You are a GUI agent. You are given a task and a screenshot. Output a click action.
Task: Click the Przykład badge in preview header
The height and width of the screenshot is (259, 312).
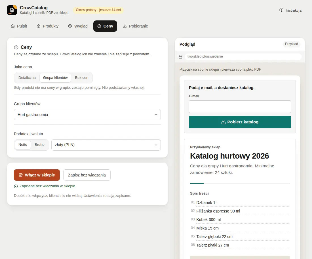pyautogui.click(x=291, y=44)
